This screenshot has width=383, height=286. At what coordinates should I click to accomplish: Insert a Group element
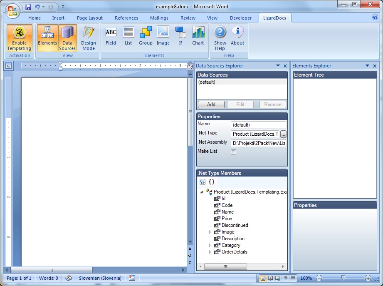click(x=146, y=37)
